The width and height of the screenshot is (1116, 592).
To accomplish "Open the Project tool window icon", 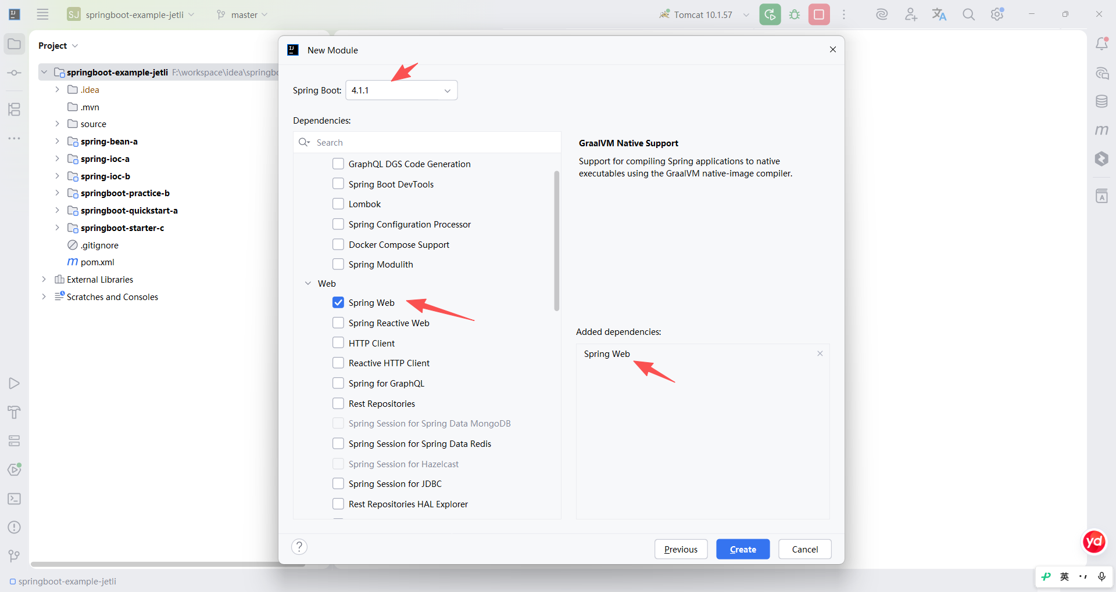I will 15,45.
